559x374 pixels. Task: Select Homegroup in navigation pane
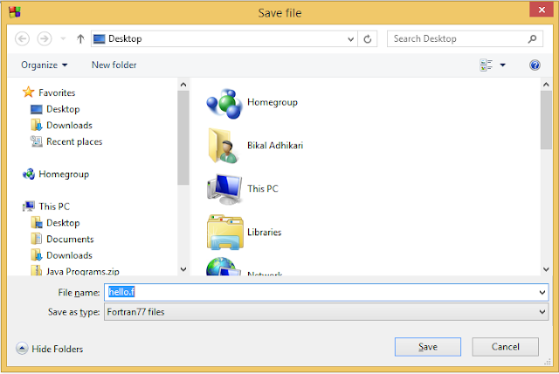pos(56,174)
